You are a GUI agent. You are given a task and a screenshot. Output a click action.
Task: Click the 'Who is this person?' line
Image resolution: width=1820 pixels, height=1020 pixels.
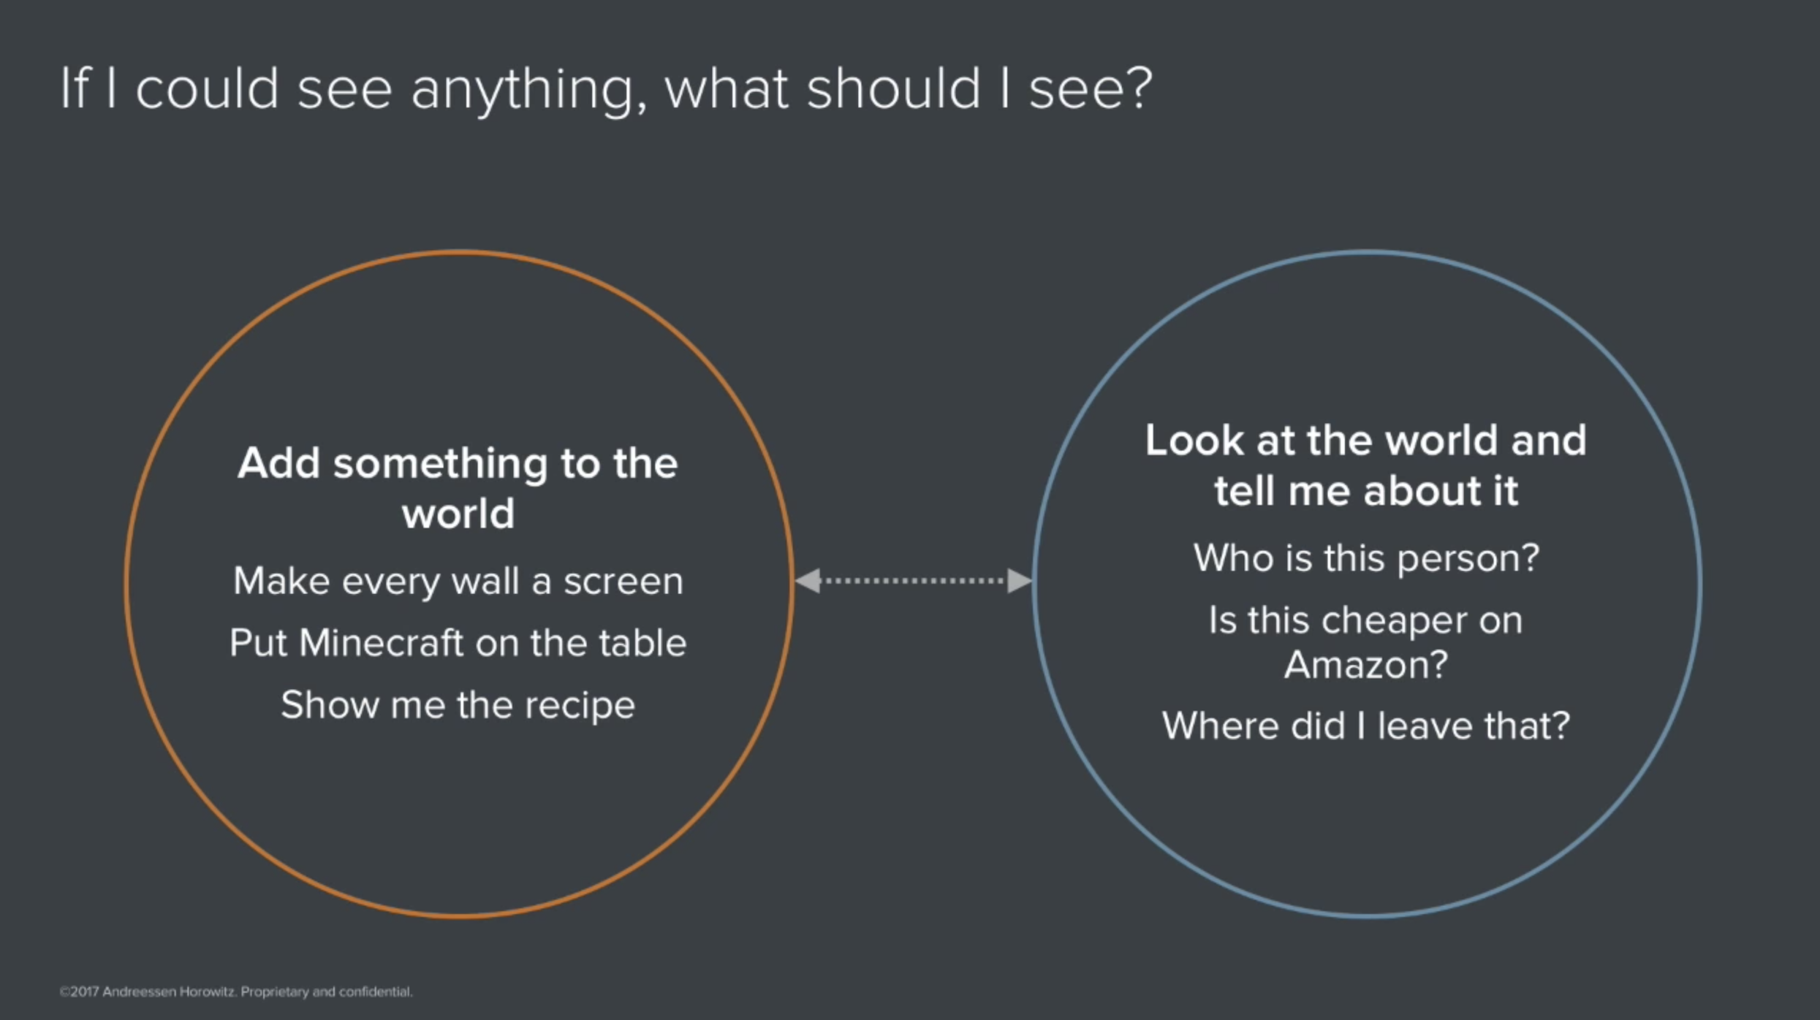coord(1366,558)
